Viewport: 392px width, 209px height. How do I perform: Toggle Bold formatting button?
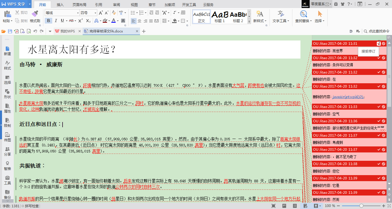[48, 21]
